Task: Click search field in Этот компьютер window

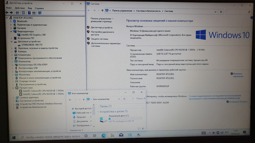Action: click(x=139, y=99)
